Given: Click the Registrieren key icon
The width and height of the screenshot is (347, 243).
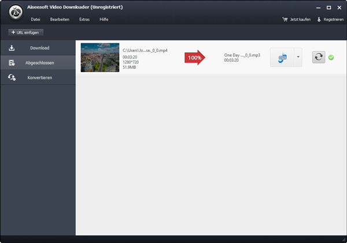Looking at the screenshot, I should click(x=319, y=20).
